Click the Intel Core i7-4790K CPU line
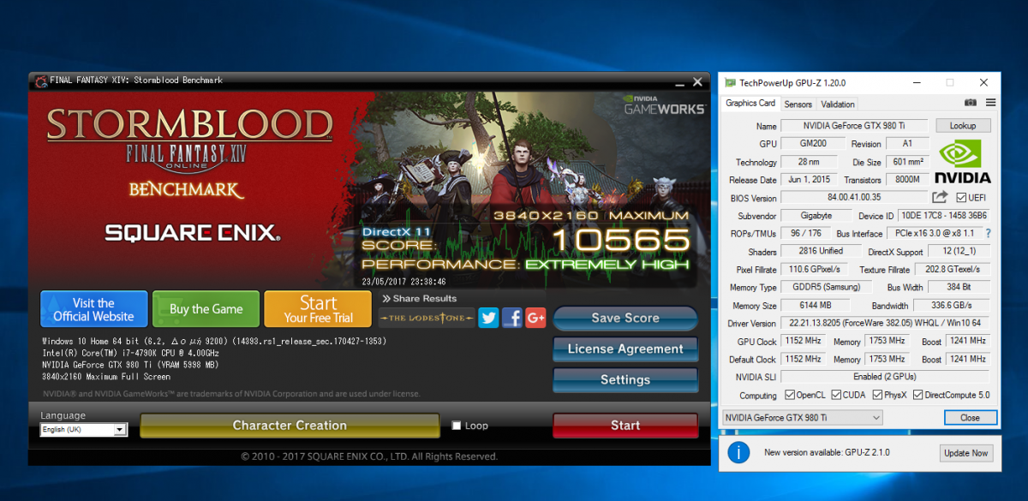This screenshot has height=501, width=1028. pos(131,353)
